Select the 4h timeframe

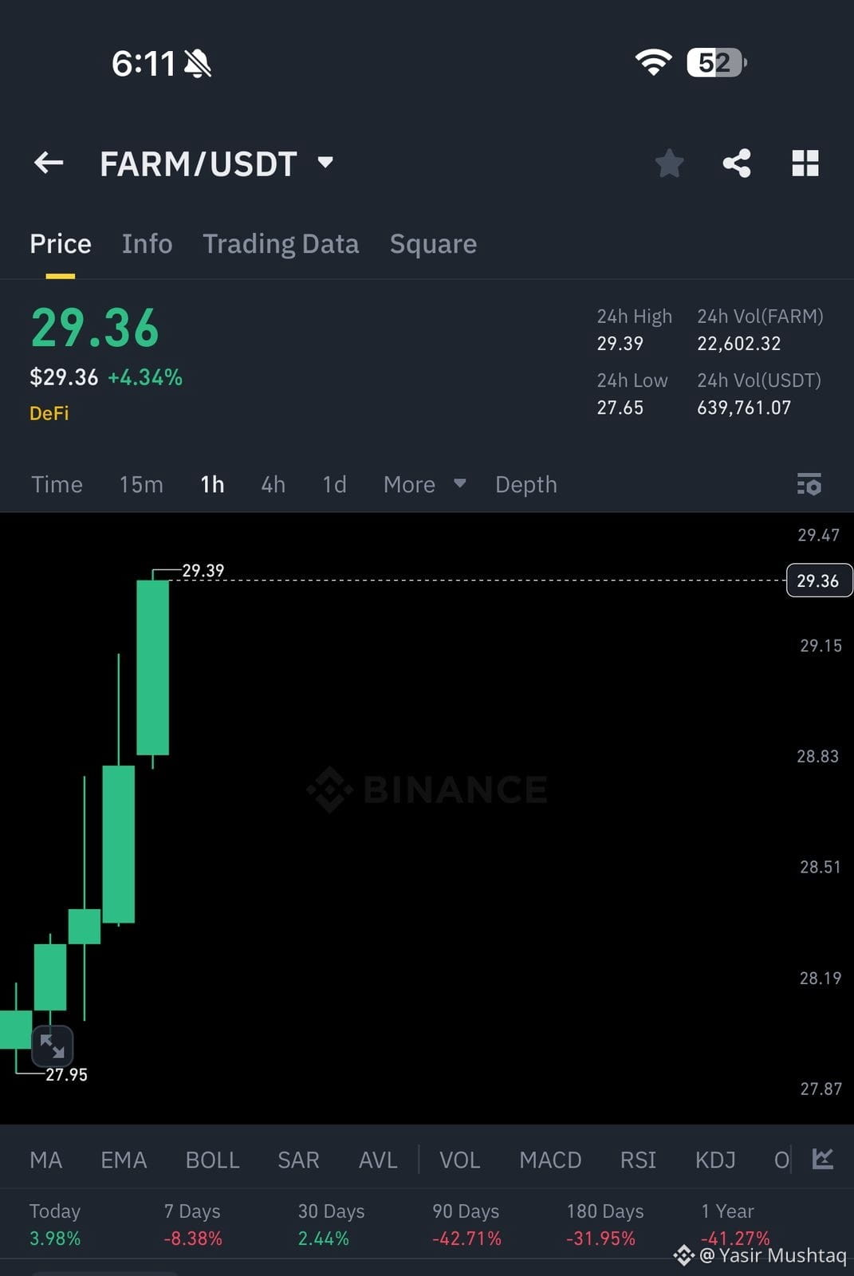click(x=273, y=484)
